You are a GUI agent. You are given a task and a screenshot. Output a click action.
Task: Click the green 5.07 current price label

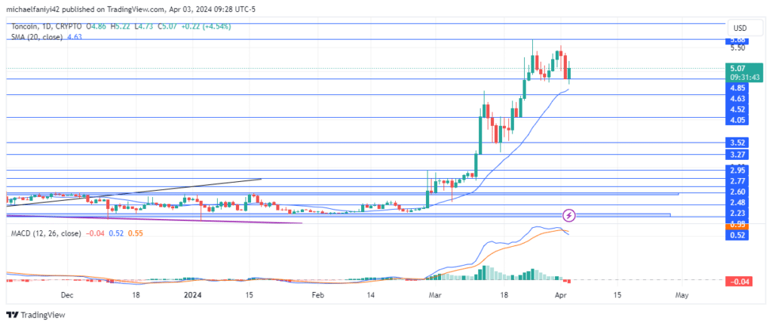(x=737, y=69)
